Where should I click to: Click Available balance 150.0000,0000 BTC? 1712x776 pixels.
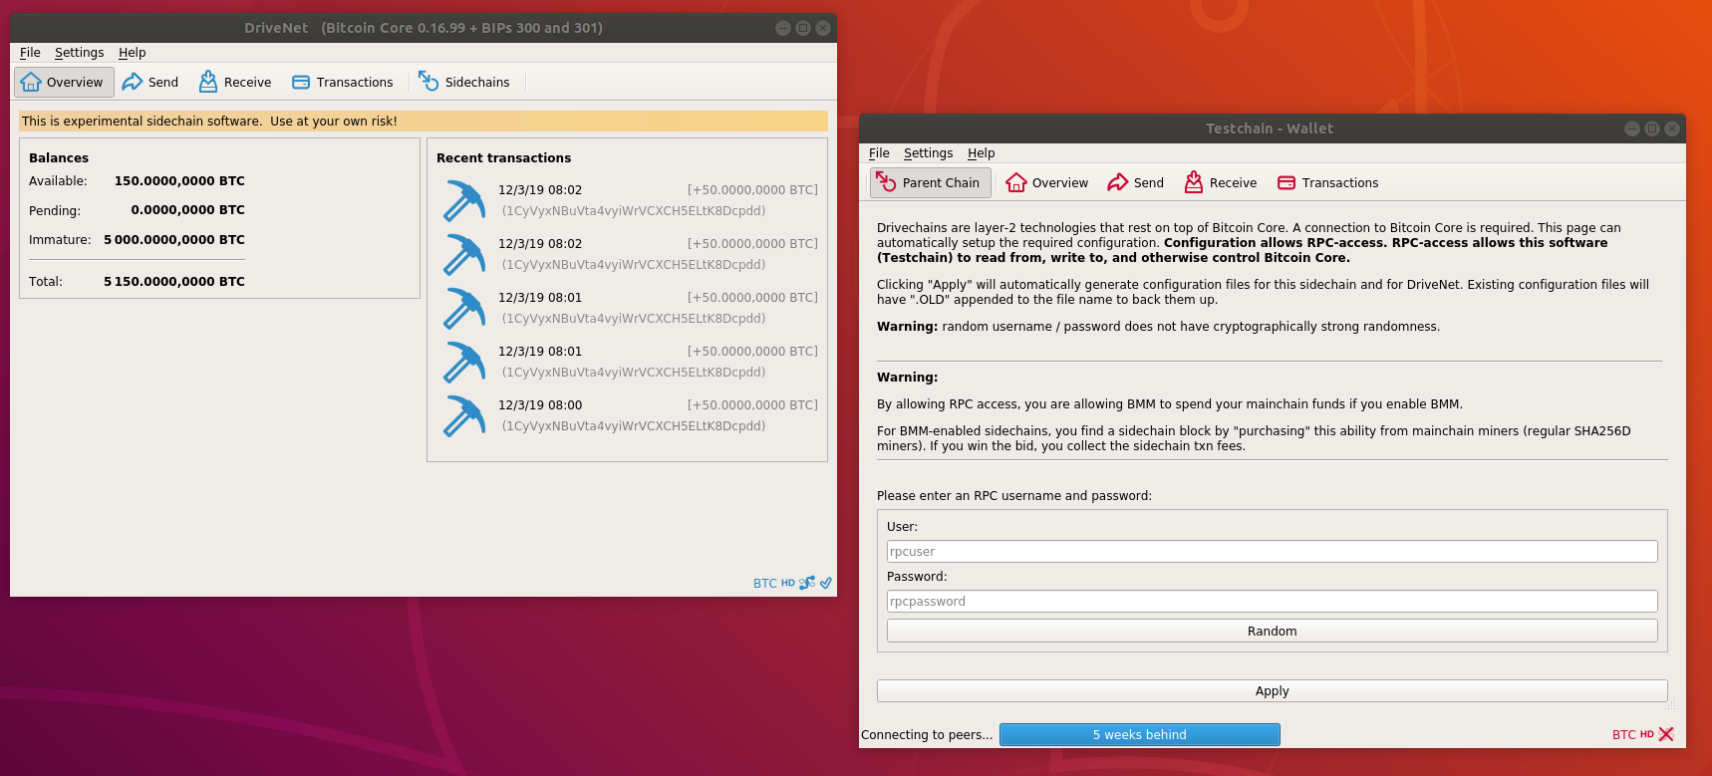tap(179, 181)
